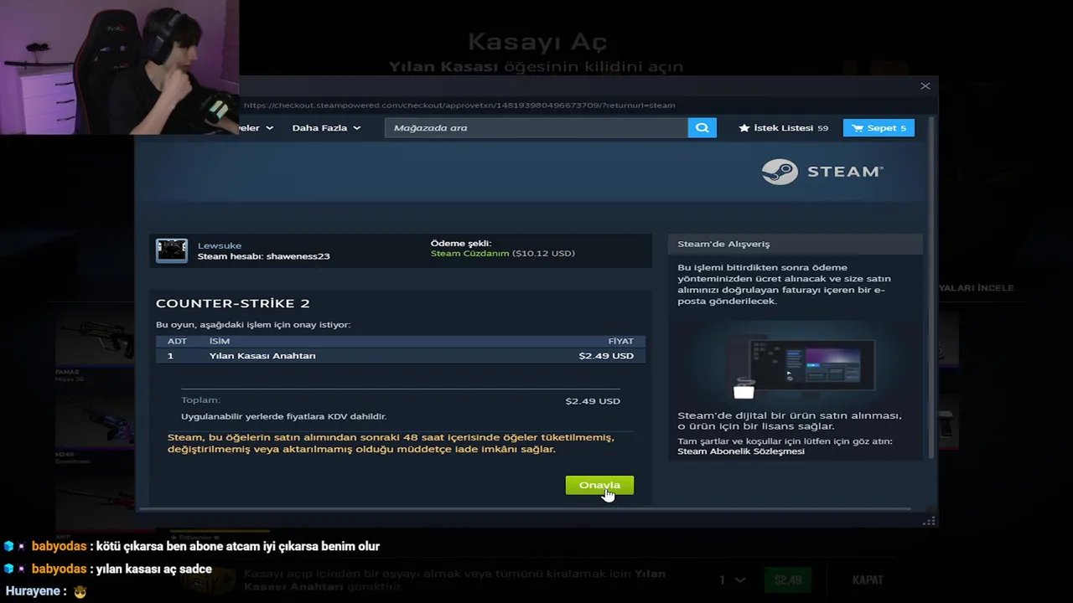This screenshot has height=603, width=1073.
Task: Click the Lewsuke account avatar
Action: pyautogui.click(x=172, y=250)
